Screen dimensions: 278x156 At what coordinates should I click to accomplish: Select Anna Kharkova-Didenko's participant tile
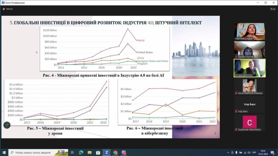249,86
